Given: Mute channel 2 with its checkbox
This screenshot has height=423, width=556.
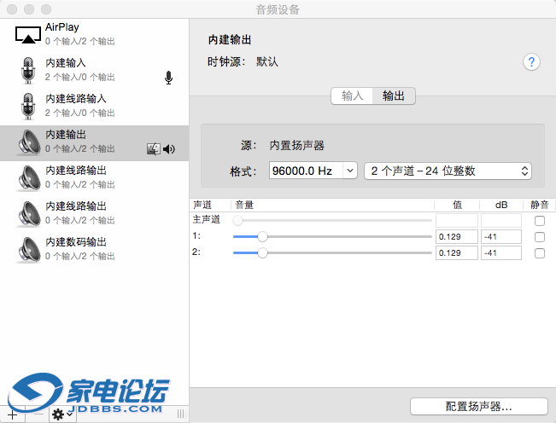Looking at the screenshot, I should pos(540,253).
